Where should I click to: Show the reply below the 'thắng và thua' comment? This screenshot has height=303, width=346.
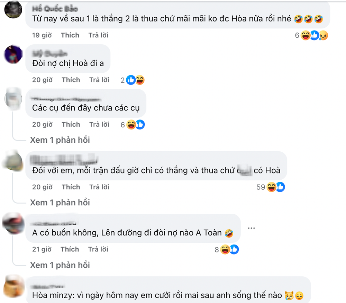pyautogui.click(x=60, y=203)
